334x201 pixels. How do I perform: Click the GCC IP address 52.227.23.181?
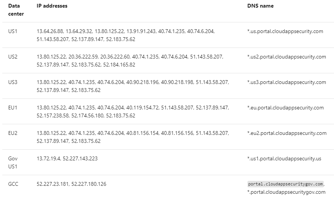(52, 184)
